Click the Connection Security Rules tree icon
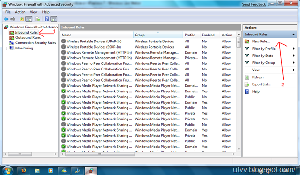300x175 pixels. [12, 43]
